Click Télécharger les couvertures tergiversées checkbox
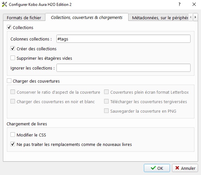 pos(106,102)
